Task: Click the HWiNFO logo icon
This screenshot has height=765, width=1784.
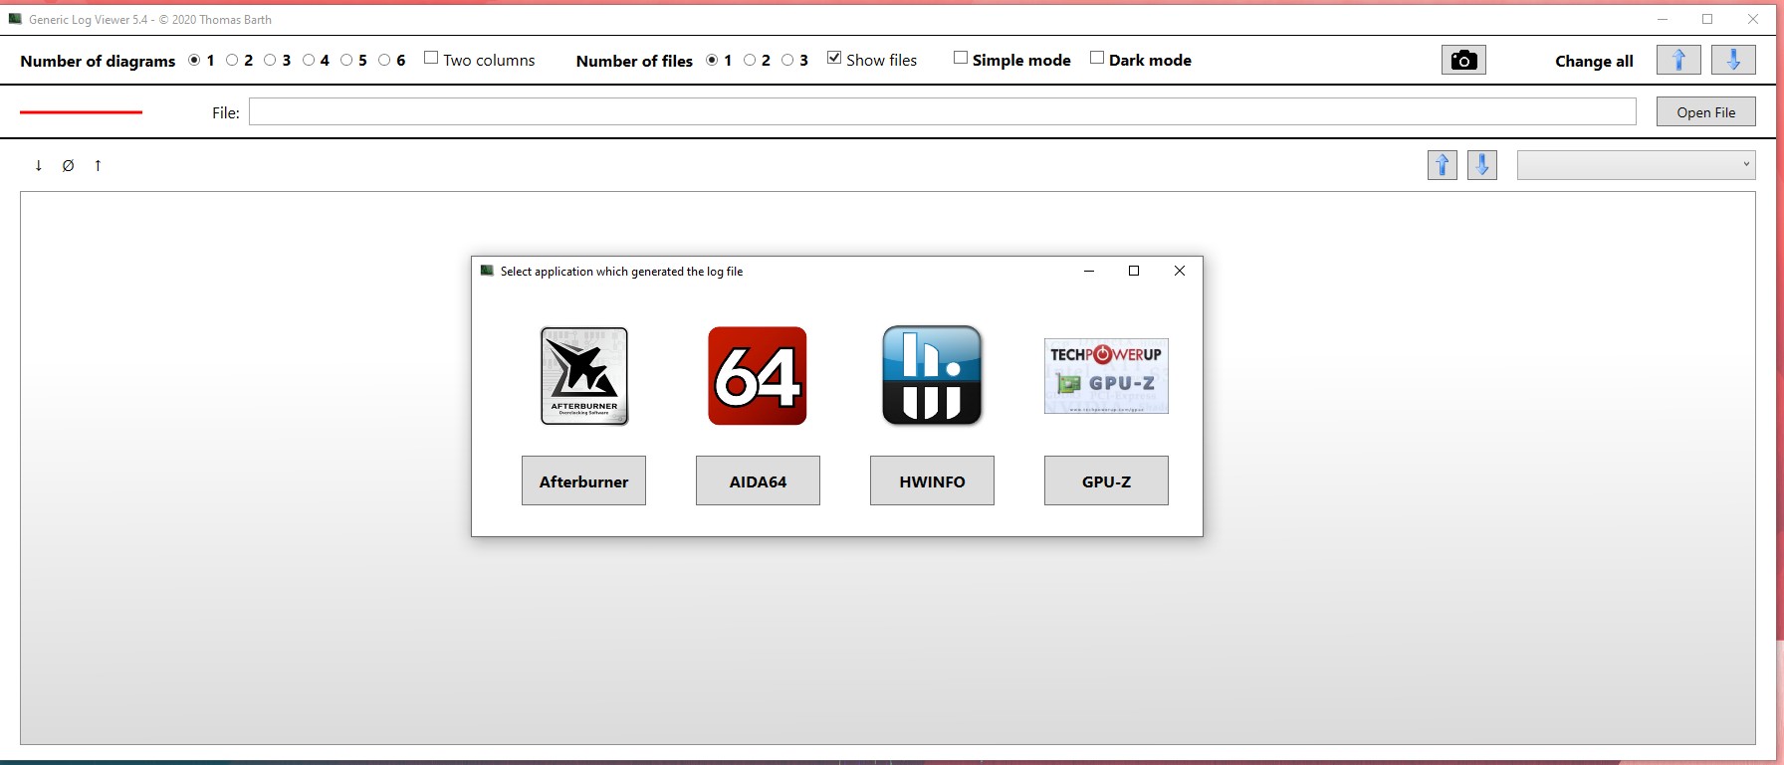Action: [x=932, y=376]
